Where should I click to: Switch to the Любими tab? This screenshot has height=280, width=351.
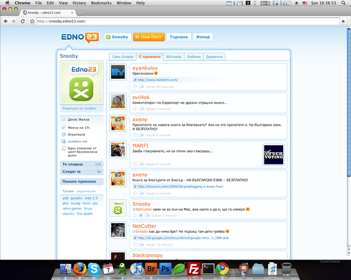(194, 57)
